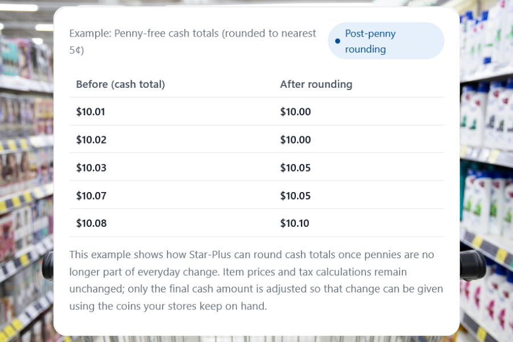Select the Before (cash total) column header
Screen dimensions: 513x342
tap(121, 84)
